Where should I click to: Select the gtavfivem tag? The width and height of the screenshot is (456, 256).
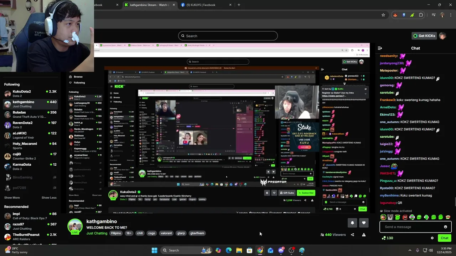pyautogui.click(x=197, y=233)
